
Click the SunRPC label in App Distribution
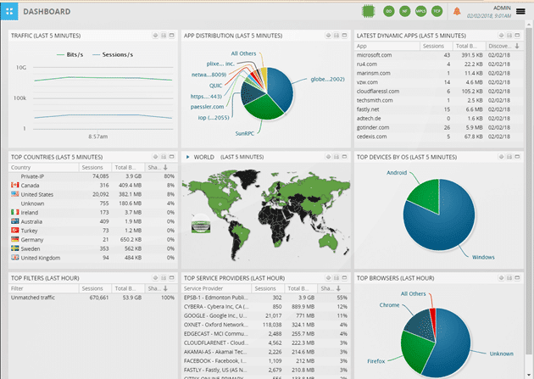[244, 133]
